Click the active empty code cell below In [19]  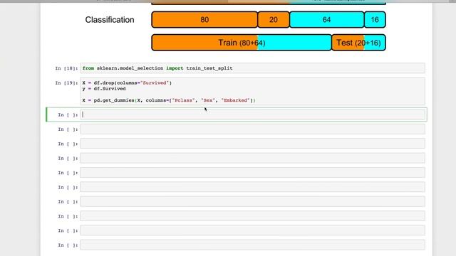click(x=252, y=114)
